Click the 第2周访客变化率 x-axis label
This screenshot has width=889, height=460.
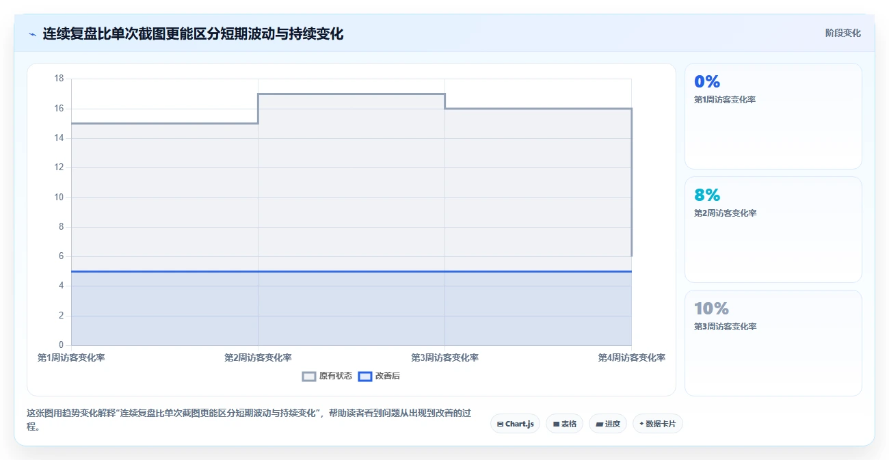click(258, 357)
